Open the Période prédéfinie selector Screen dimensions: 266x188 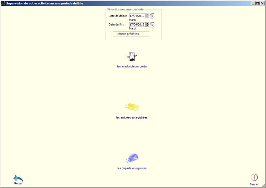[131, 34]
